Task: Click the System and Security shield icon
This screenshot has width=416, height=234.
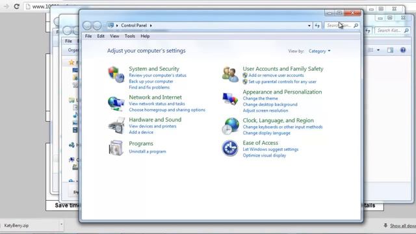Action: tap(116, 75)
